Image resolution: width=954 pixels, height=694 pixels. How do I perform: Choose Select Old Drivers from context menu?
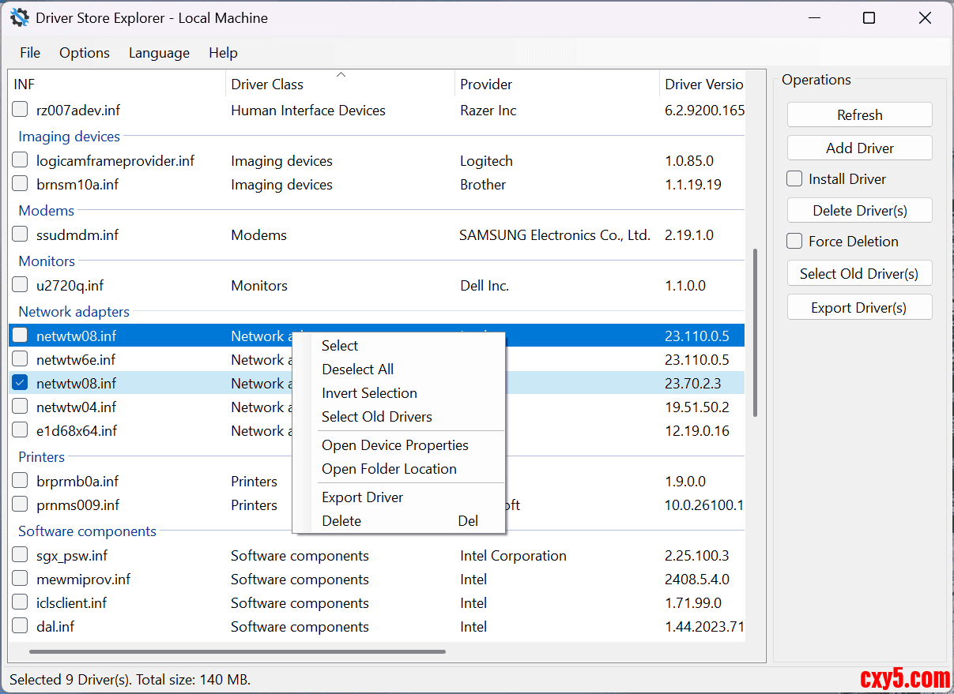click(377, 417)
